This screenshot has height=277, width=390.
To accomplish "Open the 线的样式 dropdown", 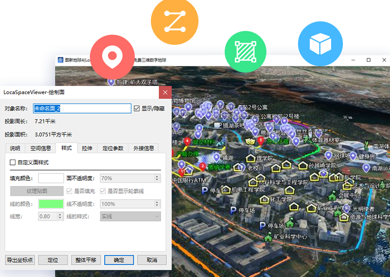I will [x=130, y=217].
